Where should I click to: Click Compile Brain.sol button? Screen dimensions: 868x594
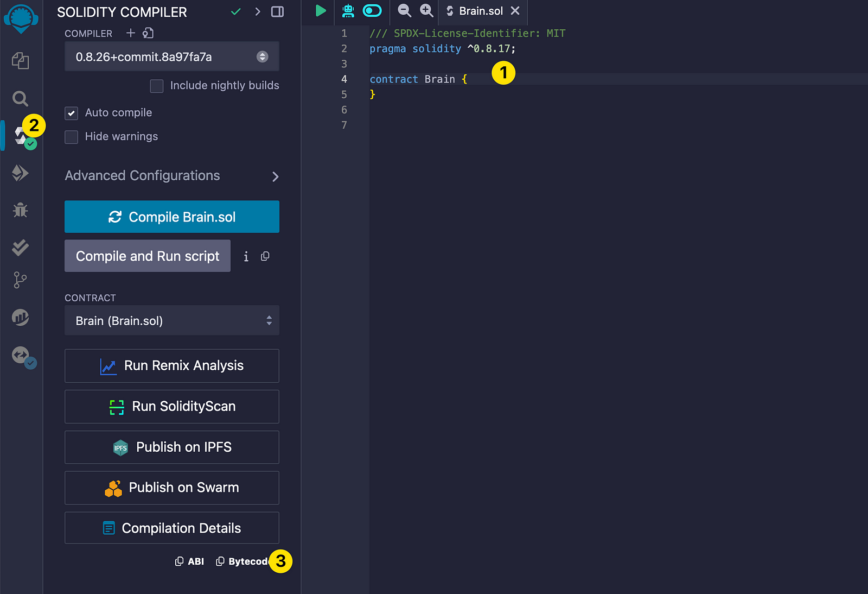click(172, 217)
